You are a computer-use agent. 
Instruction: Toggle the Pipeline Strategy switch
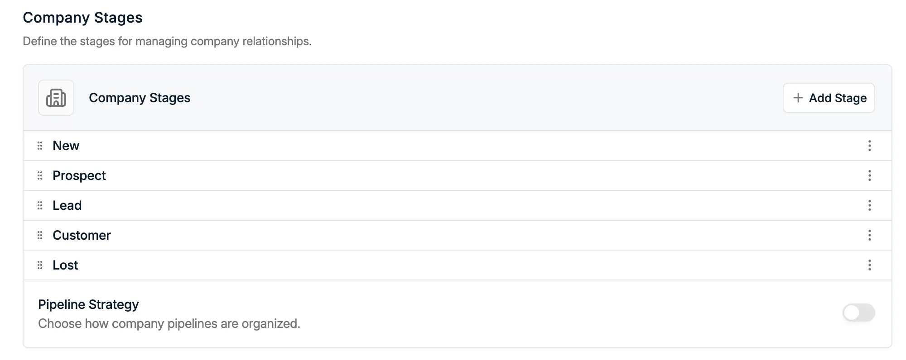[x=858, y=313]
